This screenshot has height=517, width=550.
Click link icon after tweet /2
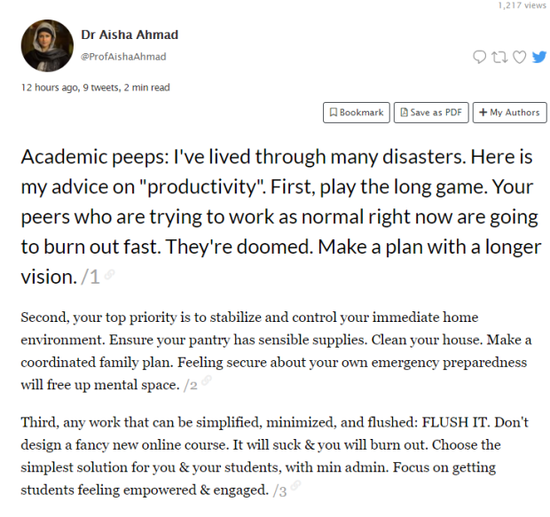(206, 381)
